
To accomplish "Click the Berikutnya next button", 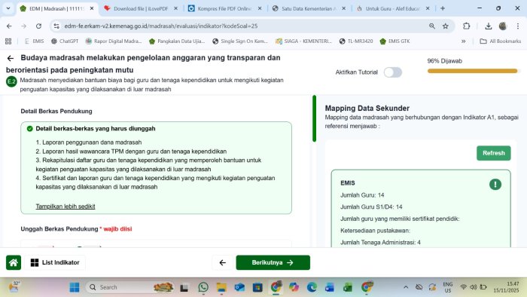I will pos(273,262).
